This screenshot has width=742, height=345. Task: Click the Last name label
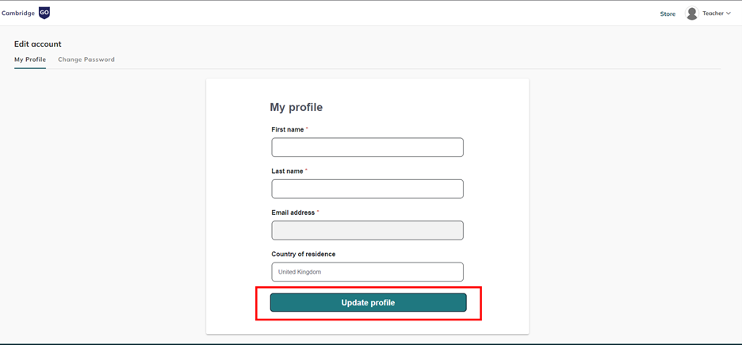point(287,171)
